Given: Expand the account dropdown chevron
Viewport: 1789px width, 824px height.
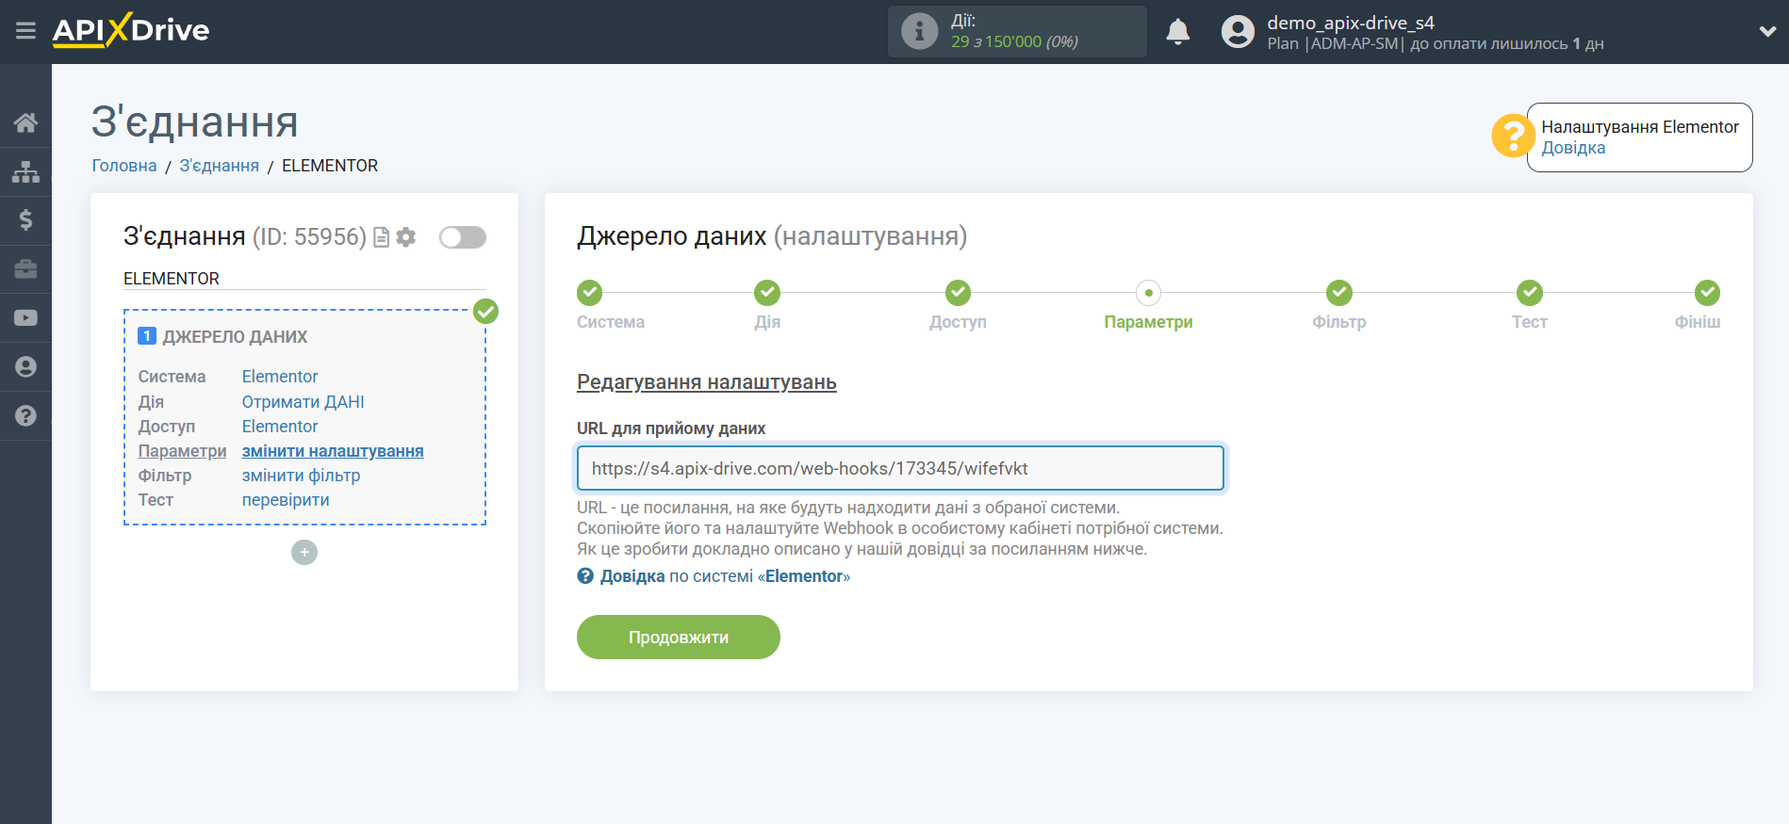Looking at the screenshot, I should 1767,31.
